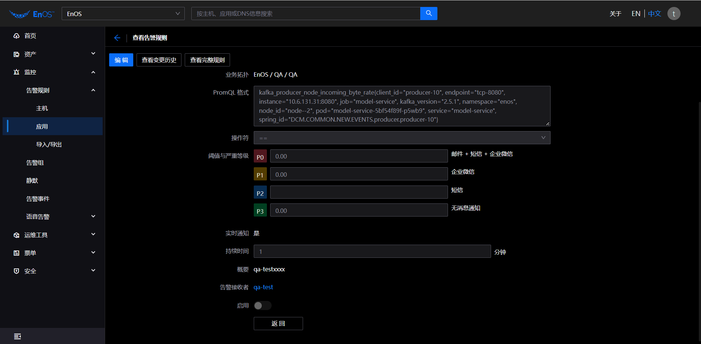Open the operator (操作符) dropdown
701x344 pixels.
click(x=402, y=138)
